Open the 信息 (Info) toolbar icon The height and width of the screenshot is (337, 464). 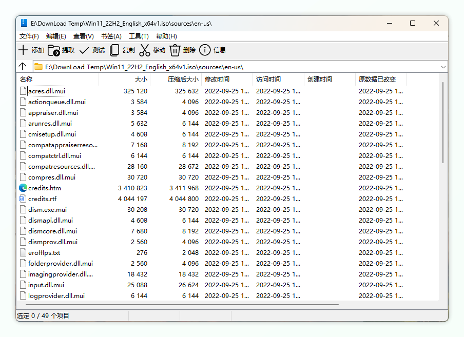(204, 50)
